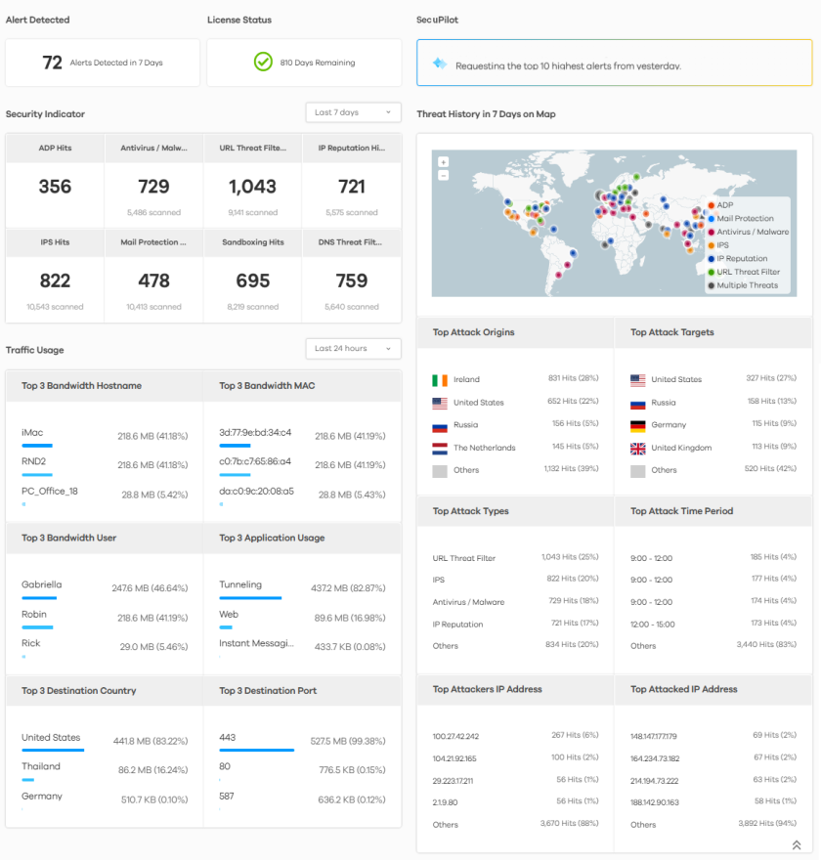
Task: Toggle ADP legend entry on the map
Action: (x=724, y=205)
